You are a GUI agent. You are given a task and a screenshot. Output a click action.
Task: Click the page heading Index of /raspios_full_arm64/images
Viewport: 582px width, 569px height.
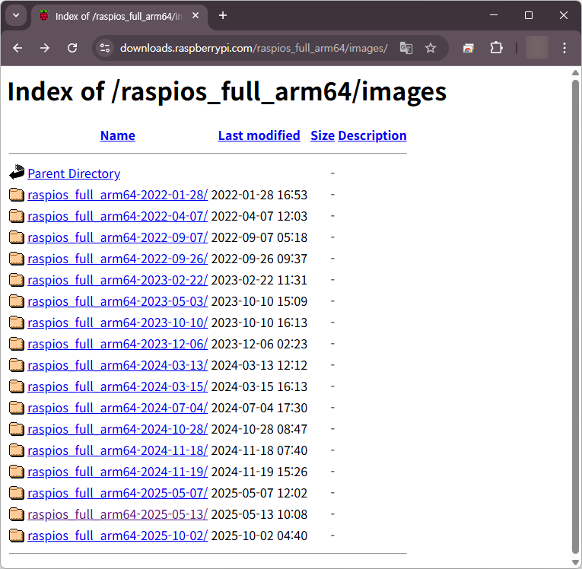pos(227,92)
